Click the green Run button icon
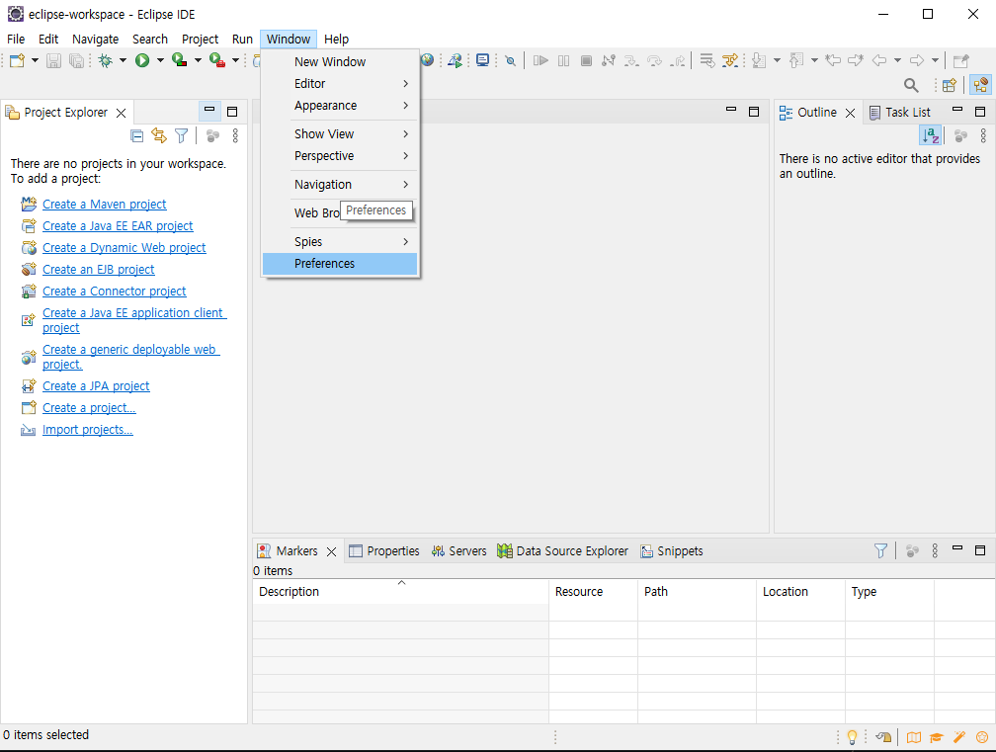The height and width of the screenshot is (752, 996). click(x=142, y=60)
